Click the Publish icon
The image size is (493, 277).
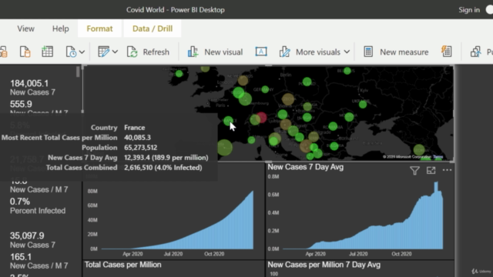476,52
